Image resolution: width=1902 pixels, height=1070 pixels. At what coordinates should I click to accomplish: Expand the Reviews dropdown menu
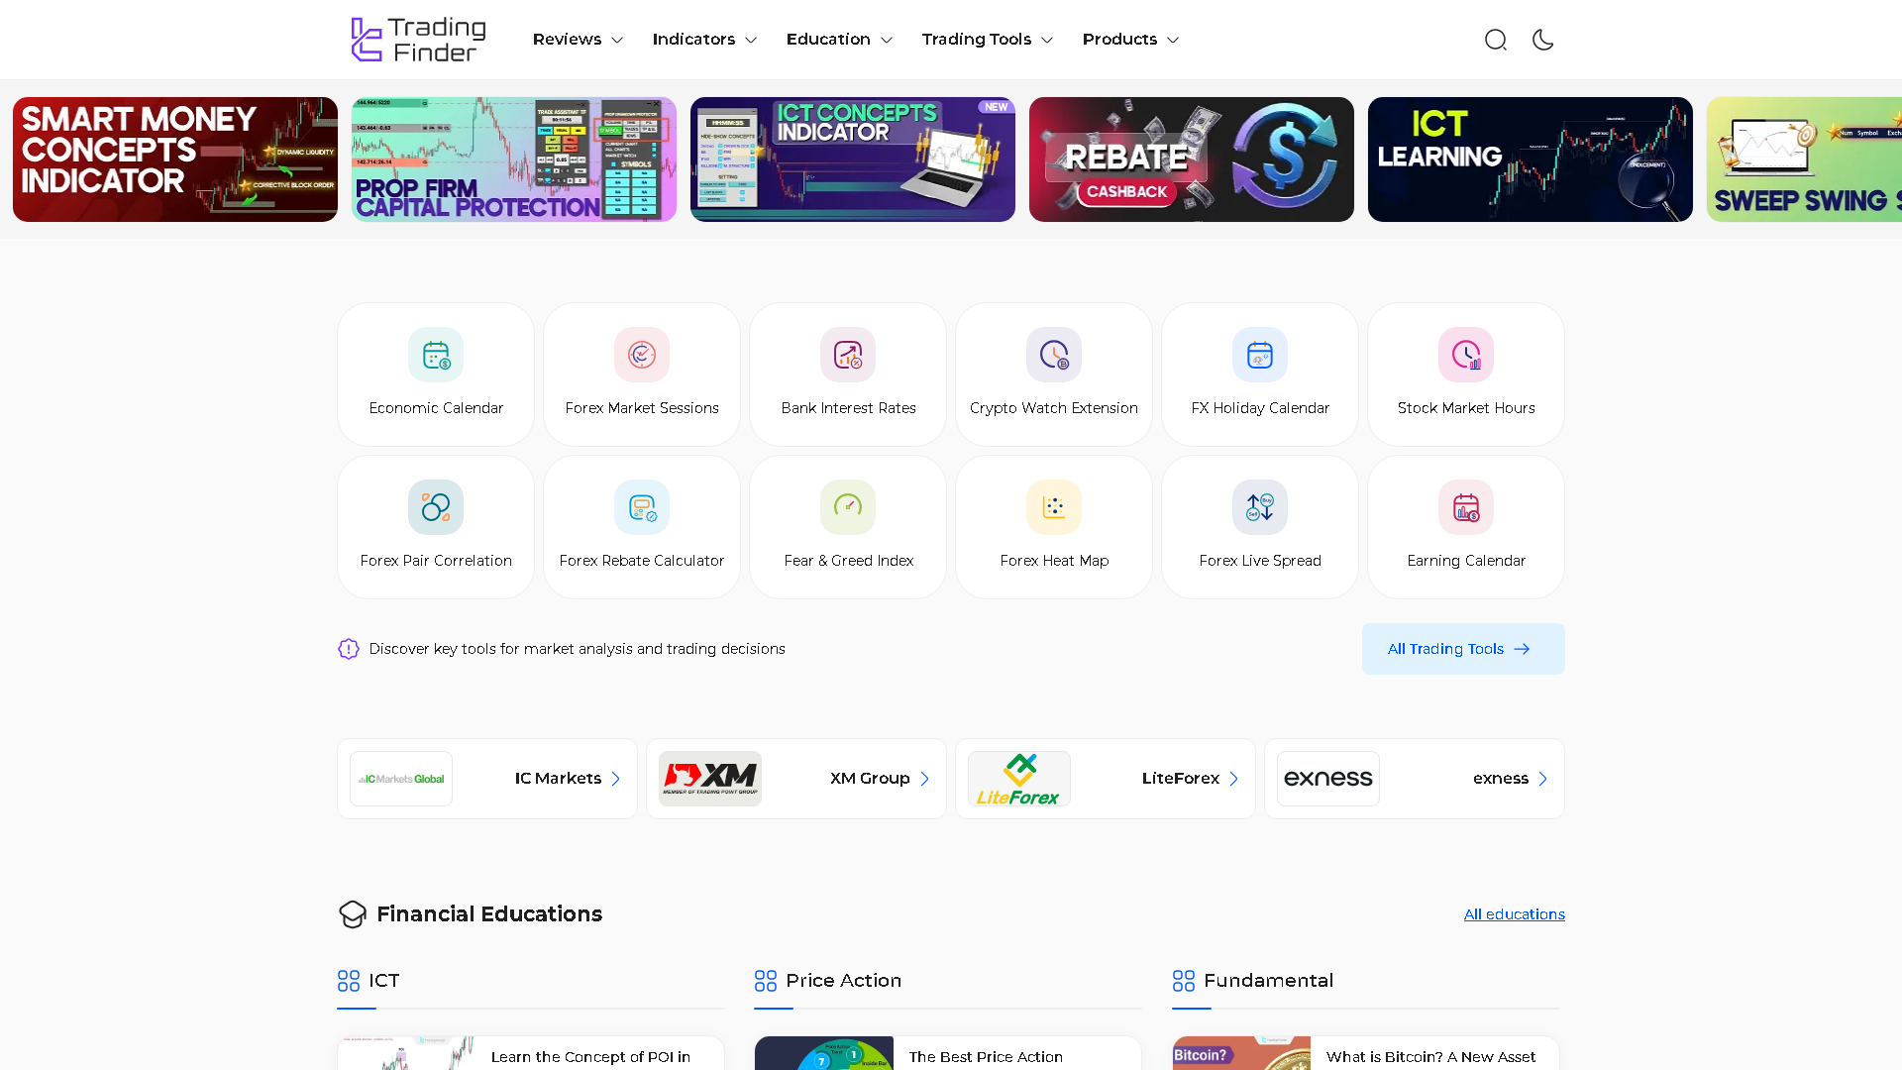578,40
